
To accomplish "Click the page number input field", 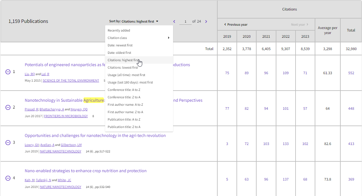I will [x=185, y=21].
